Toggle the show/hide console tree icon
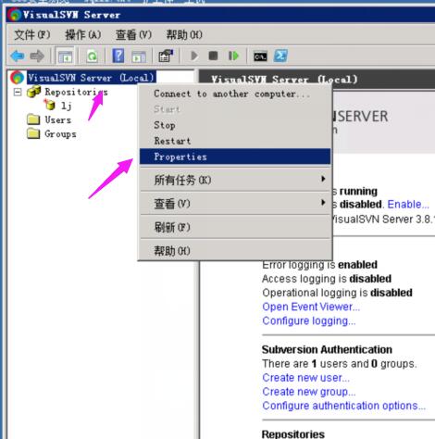This screenshot has width=435, height=439. click(x=65, y=56)
